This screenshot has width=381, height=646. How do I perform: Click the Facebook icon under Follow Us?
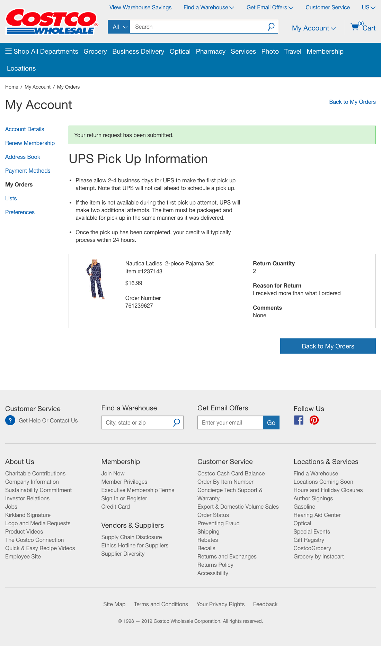[x=298, y=420]
